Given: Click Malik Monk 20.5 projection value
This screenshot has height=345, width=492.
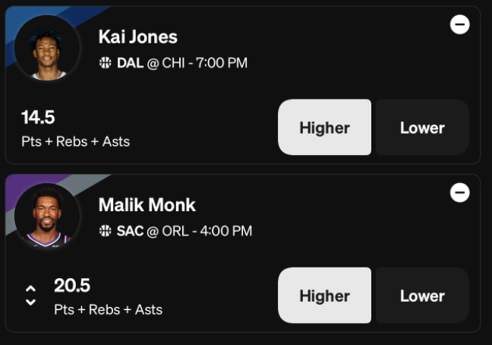Looking at the screenshot, I should 72,286.
